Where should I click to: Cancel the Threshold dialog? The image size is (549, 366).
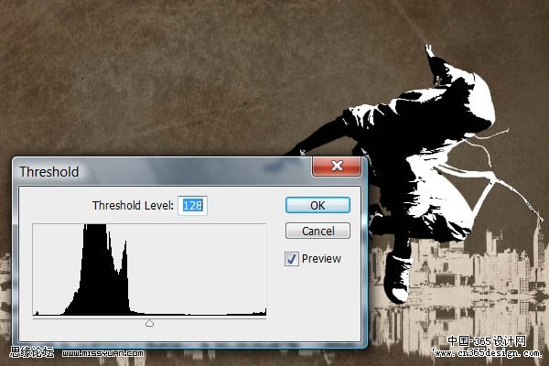tap(318, 231)
